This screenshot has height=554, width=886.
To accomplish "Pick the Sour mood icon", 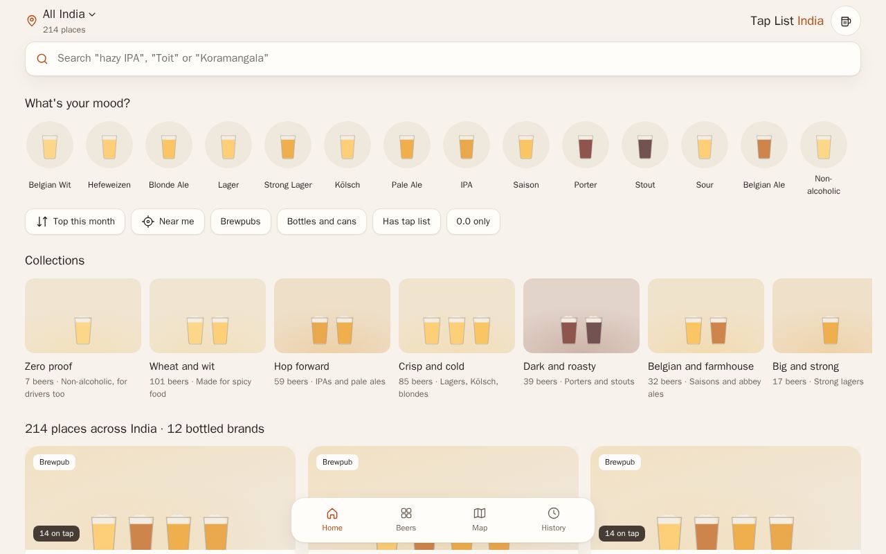I will (705, 145).
